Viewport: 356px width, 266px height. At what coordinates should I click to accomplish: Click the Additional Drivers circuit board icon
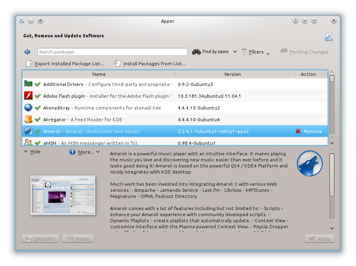[28, 84]
